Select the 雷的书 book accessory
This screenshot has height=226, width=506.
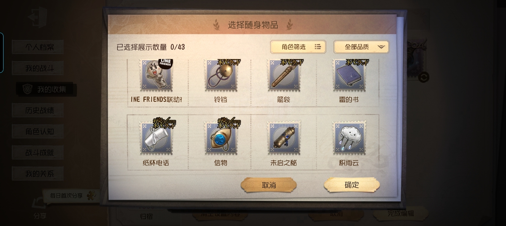(349, 75)
